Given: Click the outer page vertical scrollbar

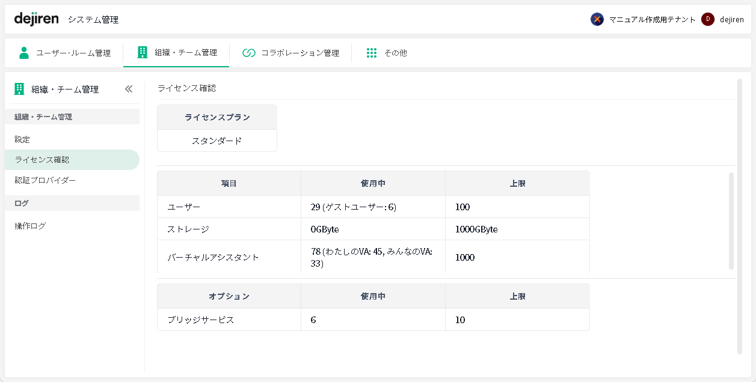Looking at the screenshot, I should (739, 216).
